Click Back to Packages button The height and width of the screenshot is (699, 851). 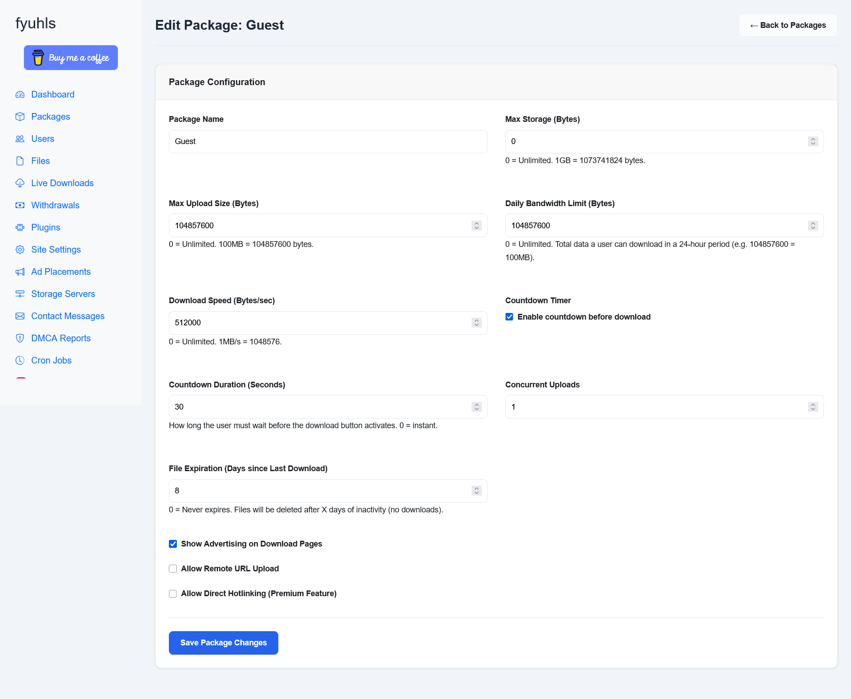pos(788,25)
